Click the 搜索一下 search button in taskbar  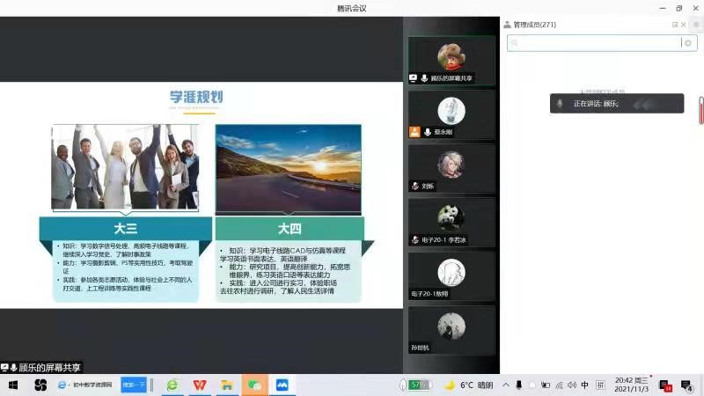pyautogui.click(x=134, y=385)
